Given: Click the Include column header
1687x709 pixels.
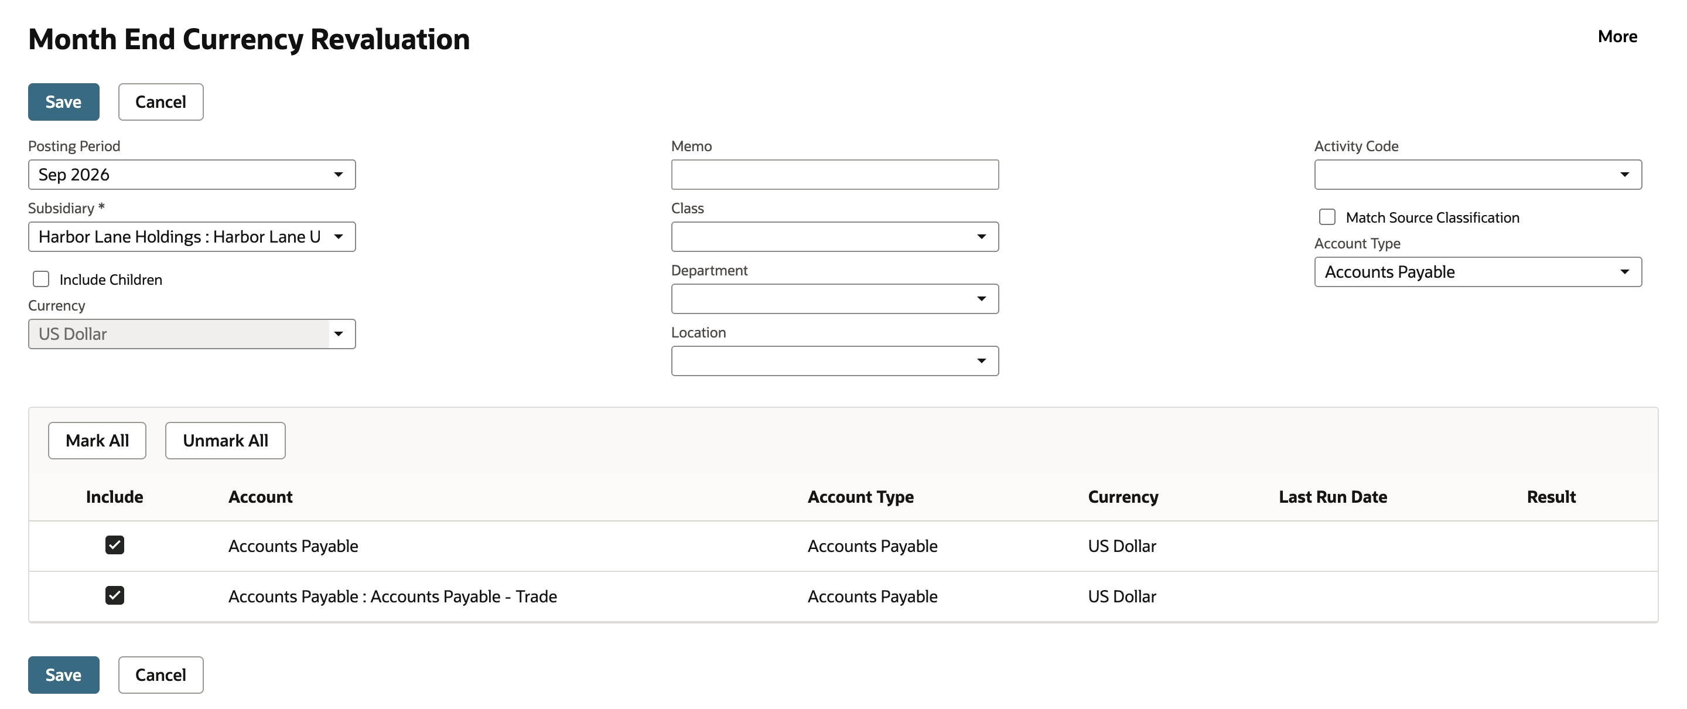Looking at the screenshot, I should pyautogui.click(x=115, y=497).
